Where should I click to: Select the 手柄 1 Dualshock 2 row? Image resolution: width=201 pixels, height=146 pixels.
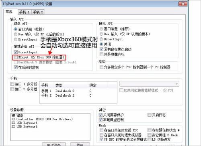tap(78, 91)
